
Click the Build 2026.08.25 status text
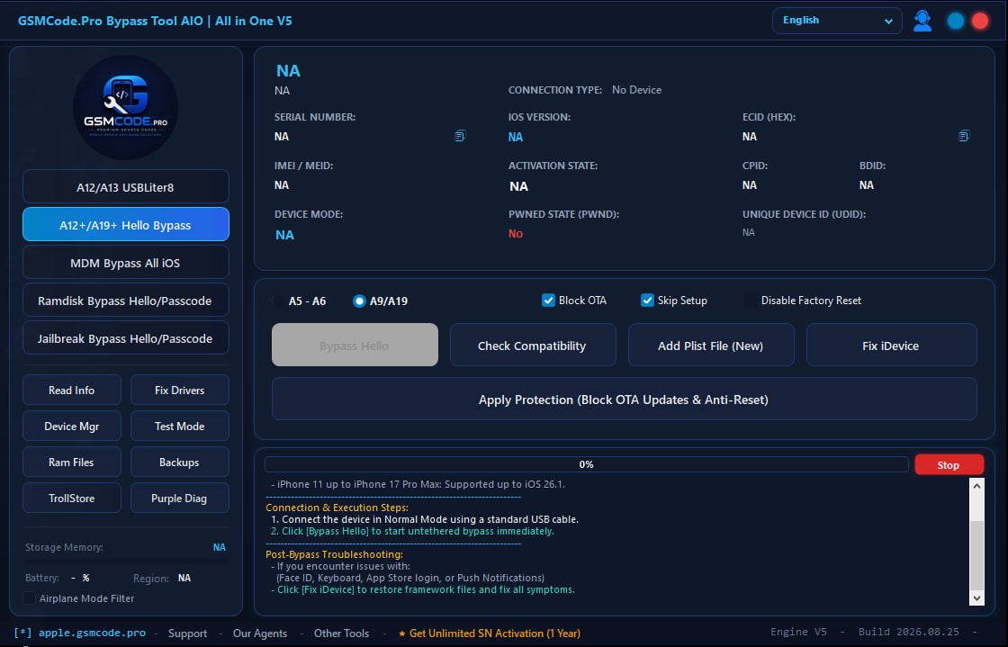tap(908, 632)
